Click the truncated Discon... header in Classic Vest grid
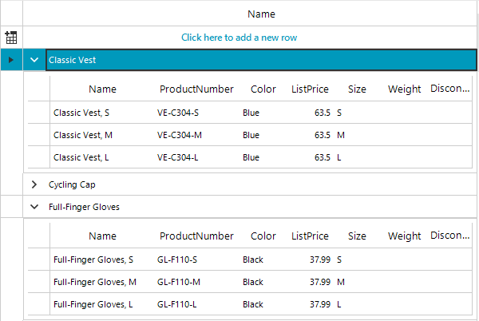 [x=450, y=89]
